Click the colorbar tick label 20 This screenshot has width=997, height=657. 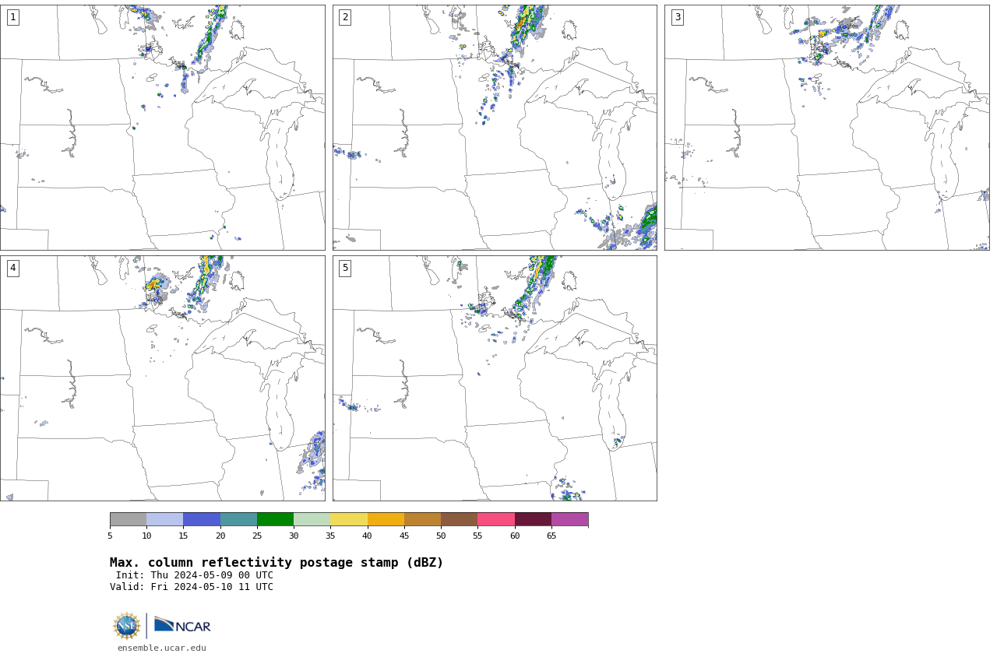[220, 536]
